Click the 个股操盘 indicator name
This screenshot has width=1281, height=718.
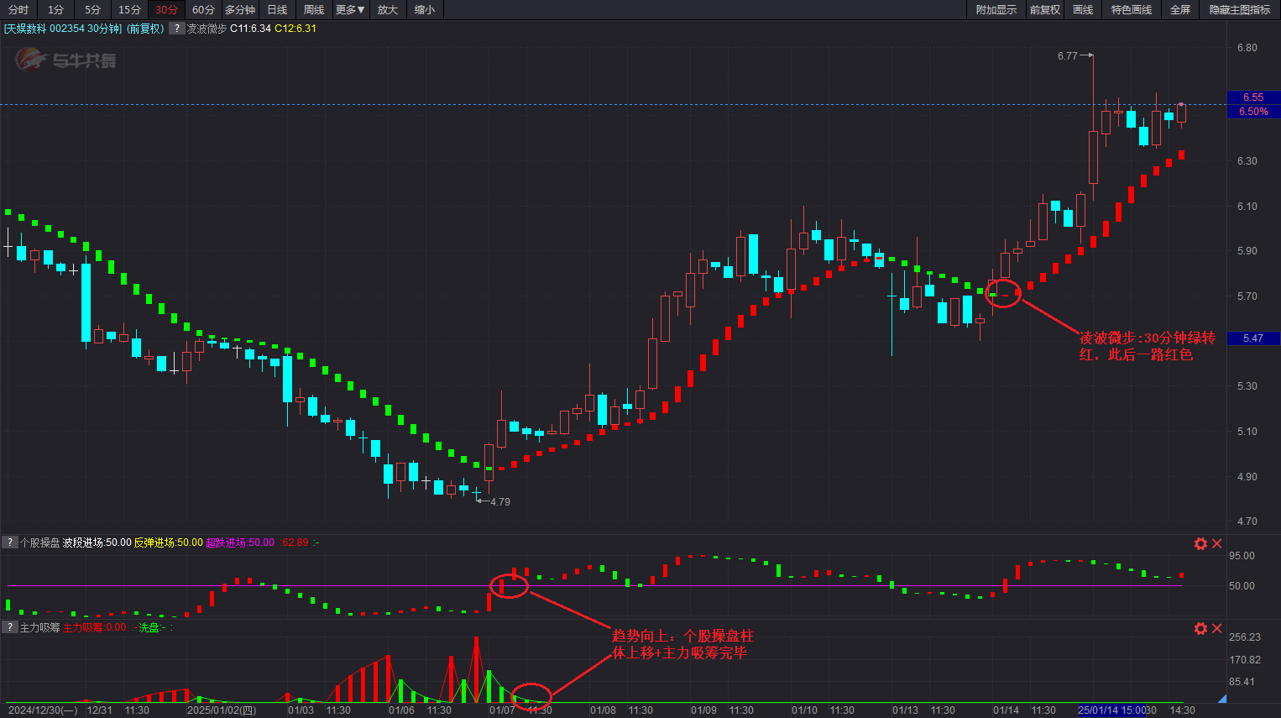[39, 542]
